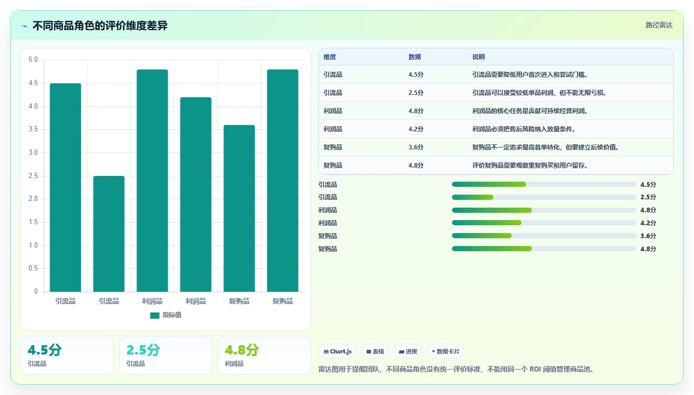
Task: Click text '复购品不一定追求最高首单转化,但要建立后续价值。'
Action: point(546,147)
